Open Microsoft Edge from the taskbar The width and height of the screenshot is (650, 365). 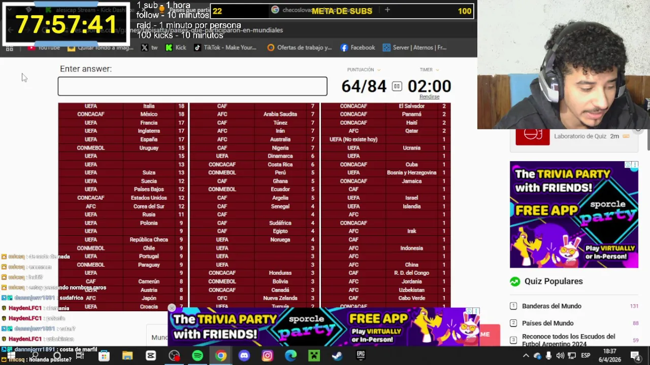[290, 356]
